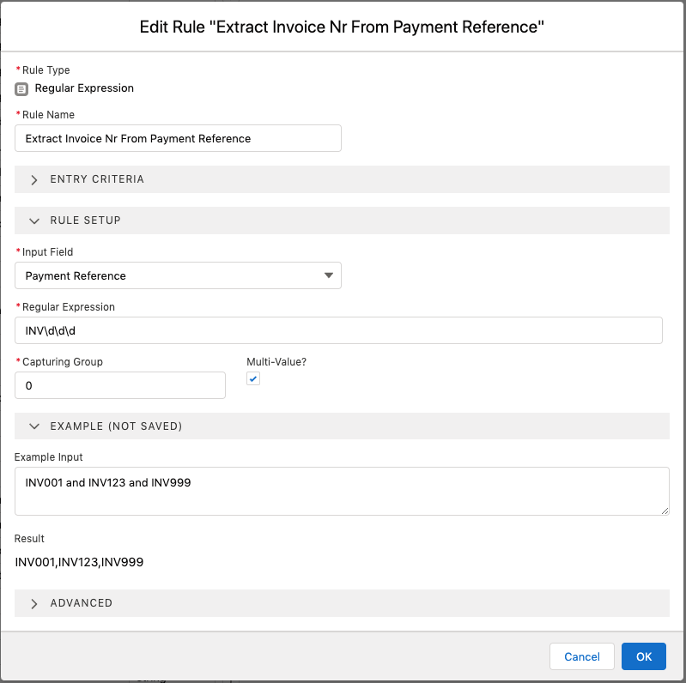Click the "Example Input" label
Screen dimensions: 686x683
point(49,457)
